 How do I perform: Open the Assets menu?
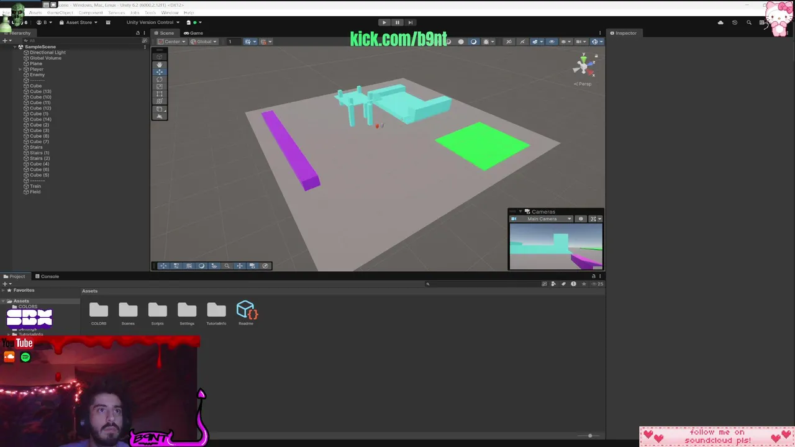pos(35,12)
